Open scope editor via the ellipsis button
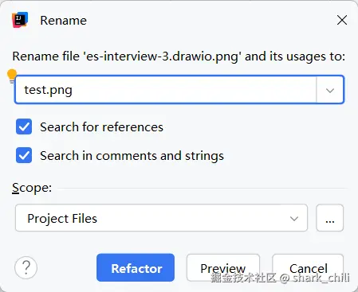 tap(329, 218)
